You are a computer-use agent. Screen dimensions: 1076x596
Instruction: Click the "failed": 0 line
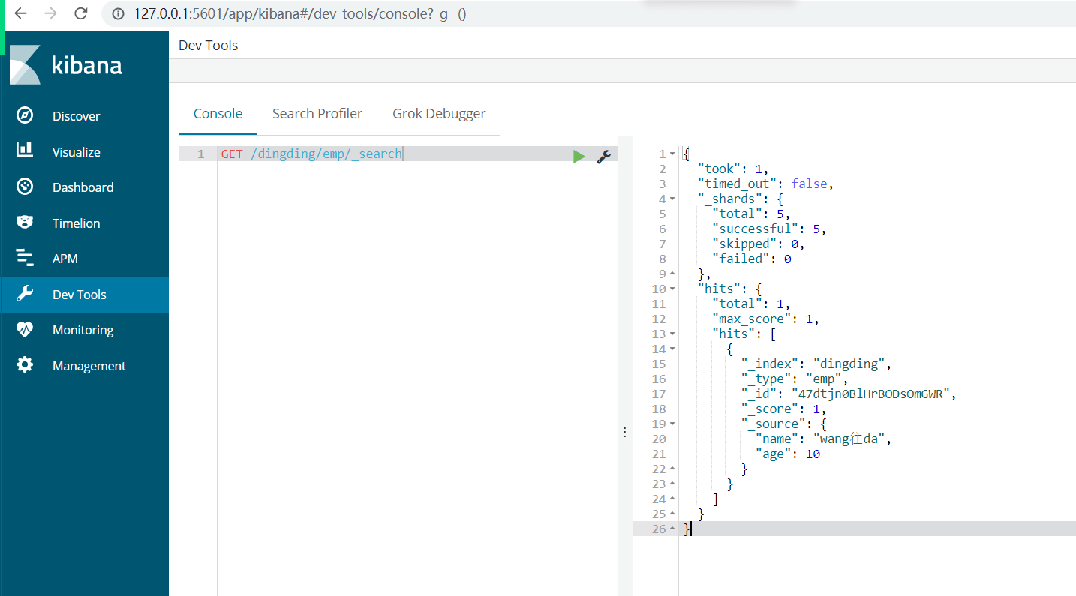coord(751,259)
